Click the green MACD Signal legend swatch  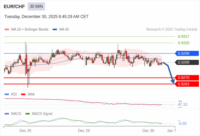pos(27,114)
